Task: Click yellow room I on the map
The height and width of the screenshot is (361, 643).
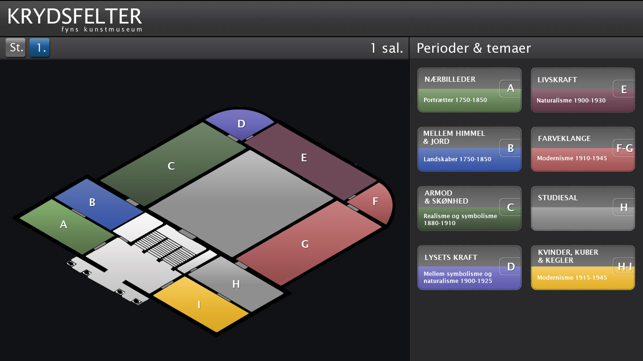Action: (200, 306)
